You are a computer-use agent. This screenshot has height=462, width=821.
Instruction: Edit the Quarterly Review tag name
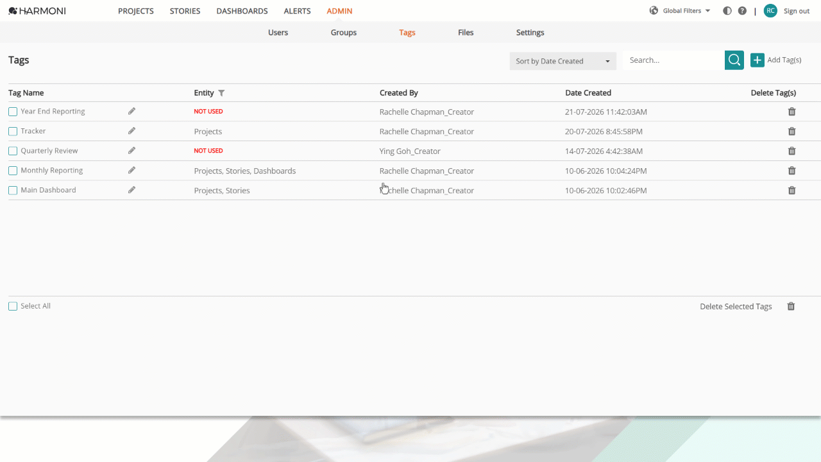(x=131, y=151)
